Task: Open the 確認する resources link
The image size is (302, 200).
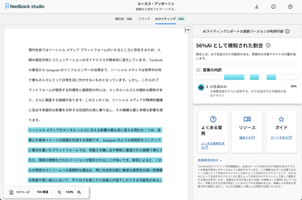Action: click(247, 138)
